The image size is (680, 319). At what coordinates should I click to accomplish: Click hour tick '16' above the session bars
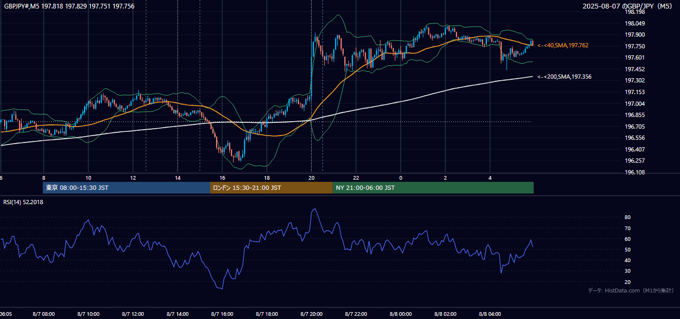click(222, 178)
